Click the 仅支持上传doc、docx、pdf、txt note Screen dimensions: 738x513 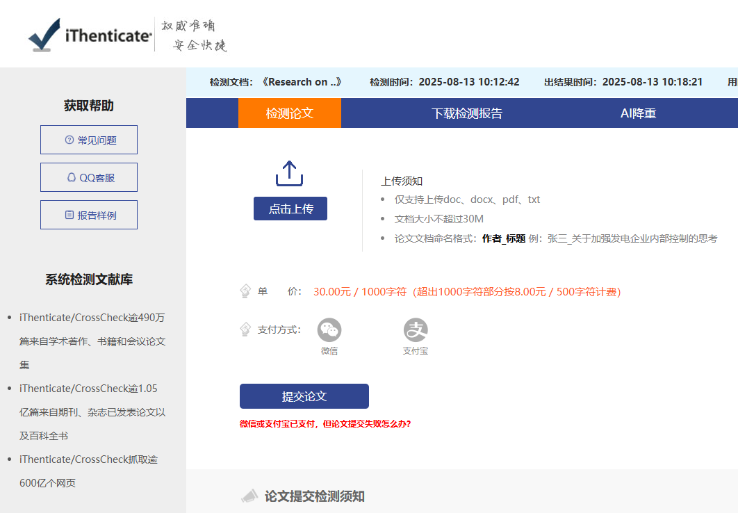pyautogui.click(x=467, y=199)
